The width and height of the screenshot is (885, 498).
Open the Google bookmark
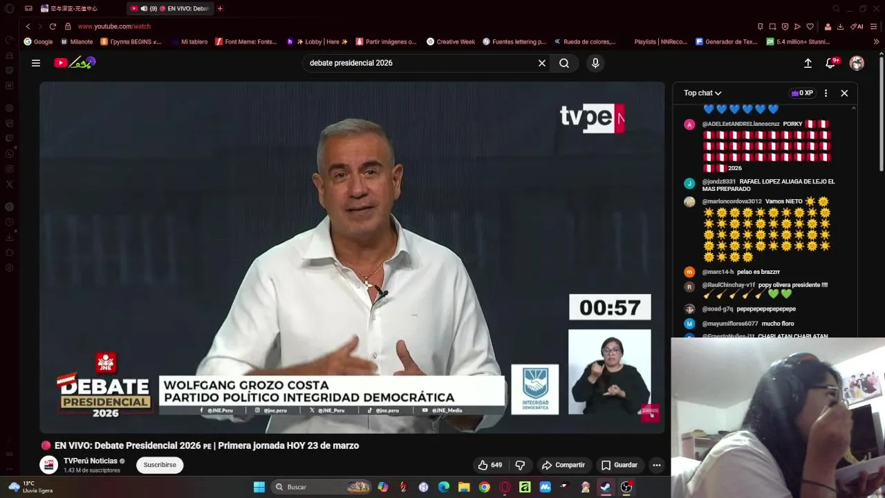[38, 41]
